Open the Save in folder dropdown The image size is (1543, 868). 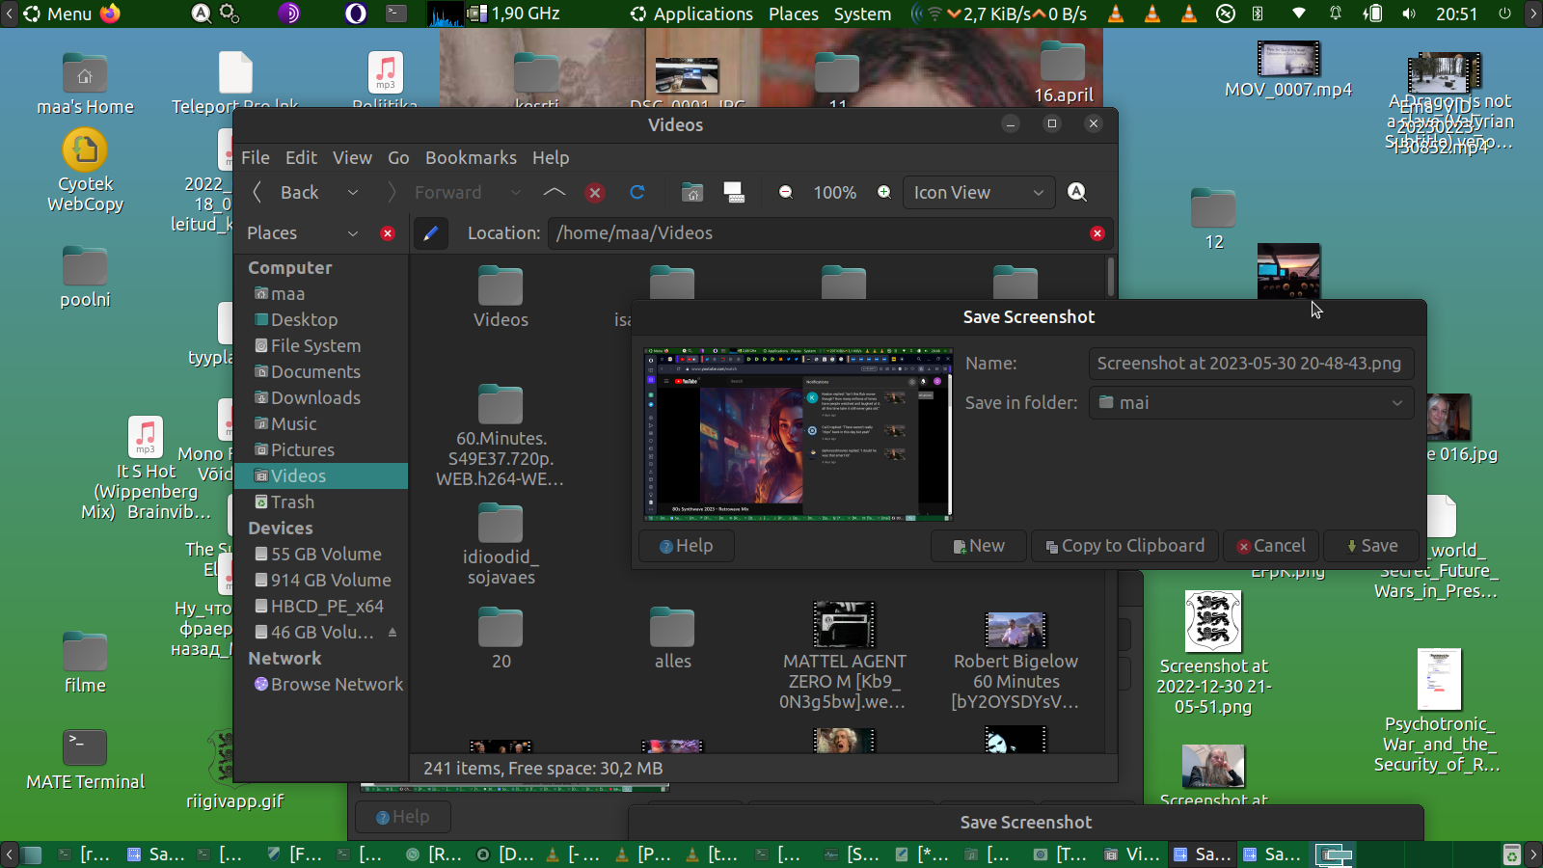pyautogui.click(x=1251, y=403)
